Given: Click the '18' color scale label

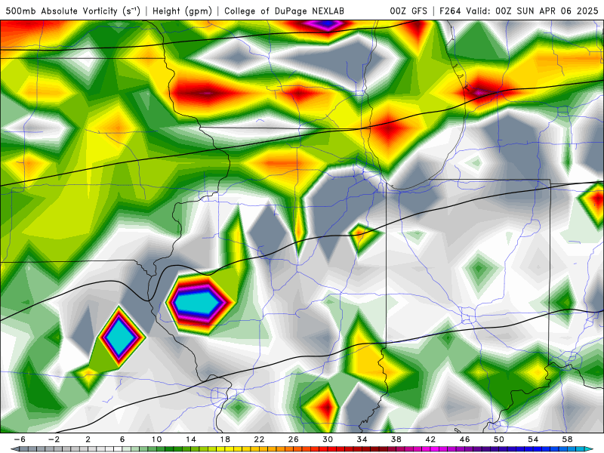Looking at the screenshot, I should point(225,439).
